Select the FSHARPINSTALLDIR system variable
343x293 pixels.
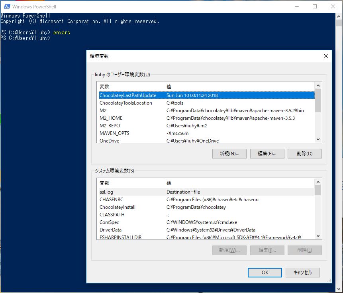tap(206, 237)
